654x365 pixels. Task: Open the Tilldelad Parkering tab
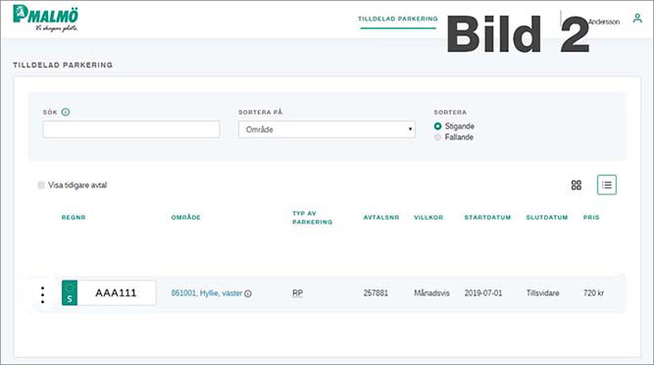(x=398, y=19)
